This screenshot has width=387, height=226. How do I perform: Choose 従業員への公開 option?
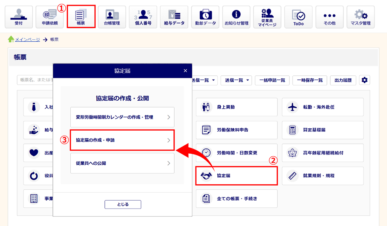[x=122, y=163]
